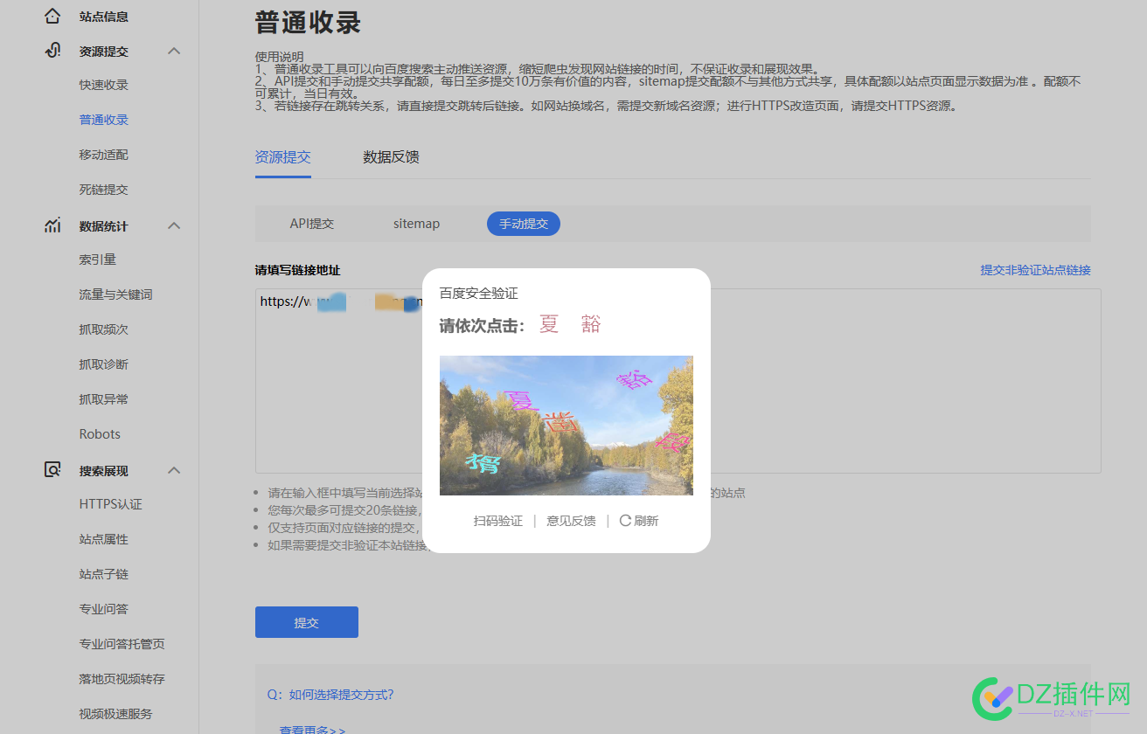Click 意见反馈 in captcha dialog
The width and height of the screenshot is (1147, 734).
coord(571,521)
